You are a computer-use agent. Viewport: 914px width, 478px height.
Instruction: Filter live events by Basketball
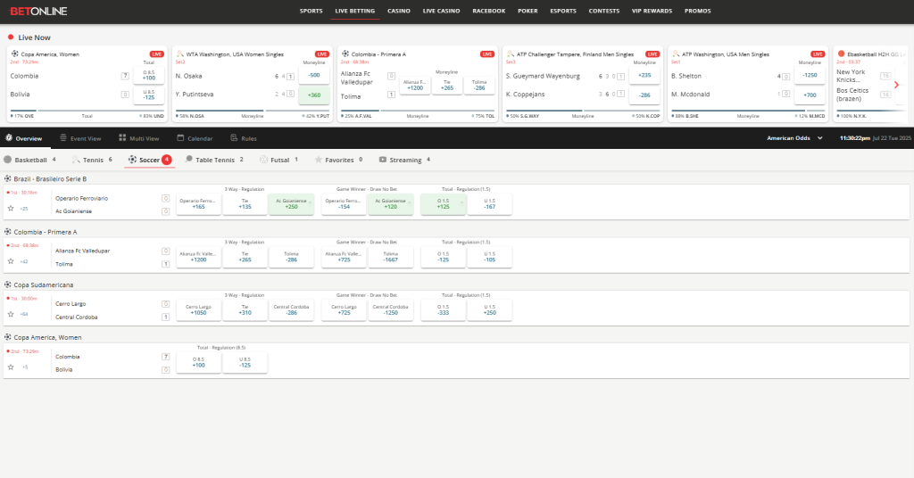[29, 160]
